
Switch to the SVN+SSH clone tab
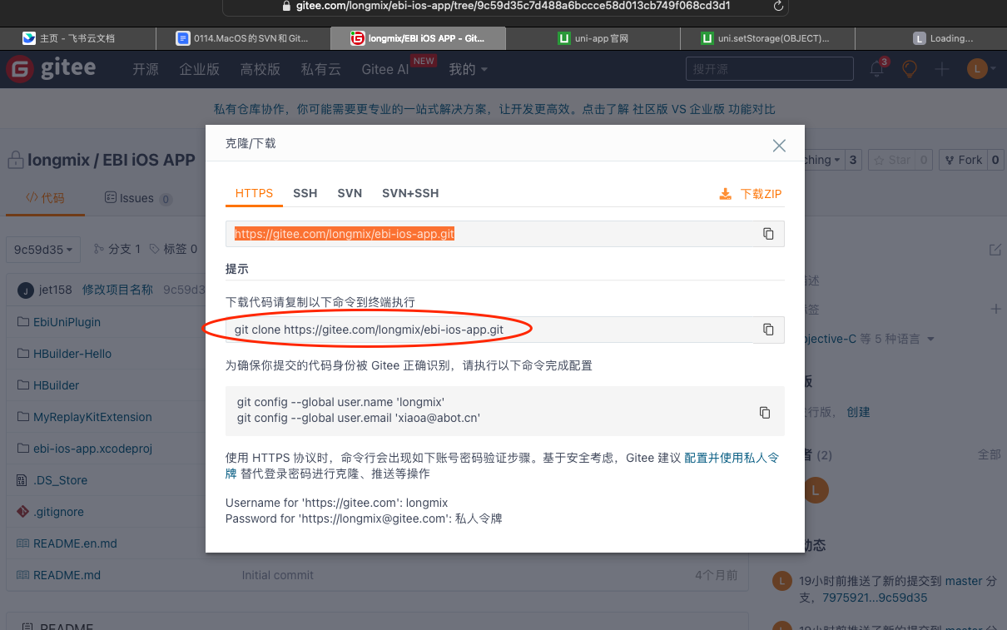410,193
